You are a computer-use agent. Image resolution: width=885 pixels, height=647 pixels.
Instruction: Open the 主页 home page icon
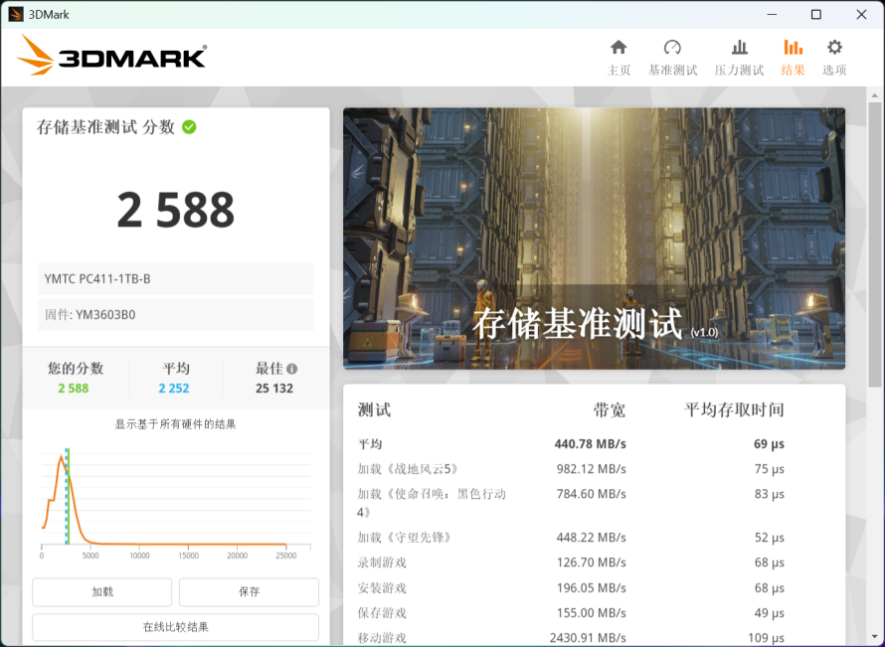(x=619, y=57)
